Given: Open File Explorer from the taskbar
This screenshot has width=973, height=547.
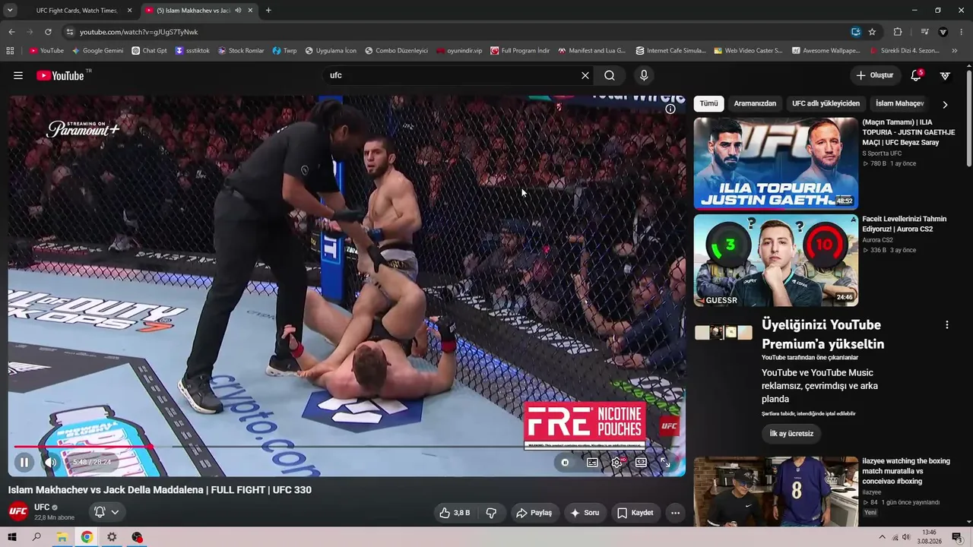Looking at the screenshot, I should point(62,537).
